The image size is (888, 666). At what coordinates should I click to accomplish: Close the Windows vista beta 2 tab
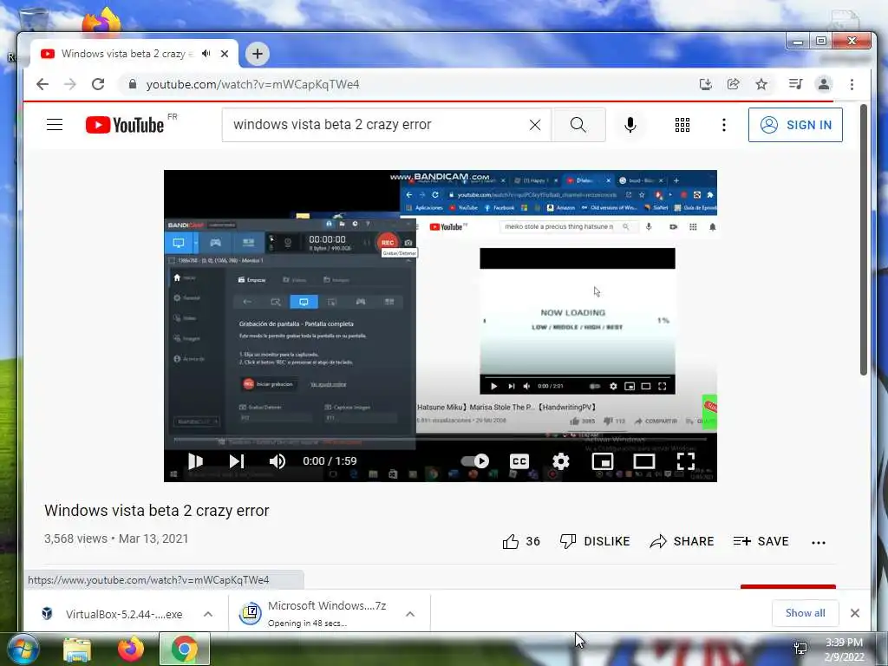pos(225,53)
